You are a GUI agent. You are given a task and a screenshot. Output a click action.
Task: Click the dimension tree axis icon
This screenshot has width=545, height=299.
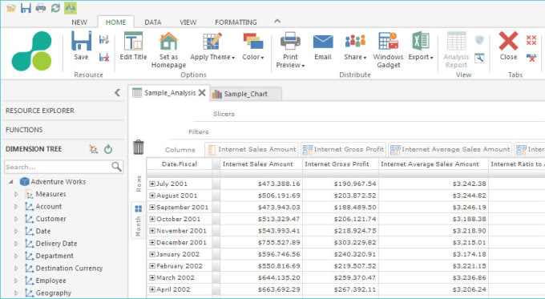(x=93, y=149)
